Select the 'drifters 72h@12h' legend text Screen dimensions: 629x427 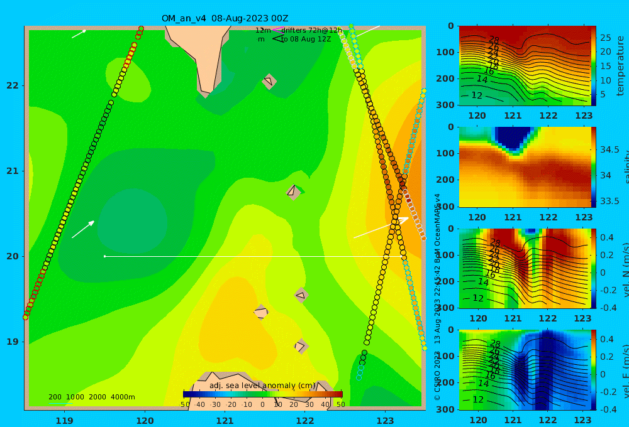click(311, 30)
